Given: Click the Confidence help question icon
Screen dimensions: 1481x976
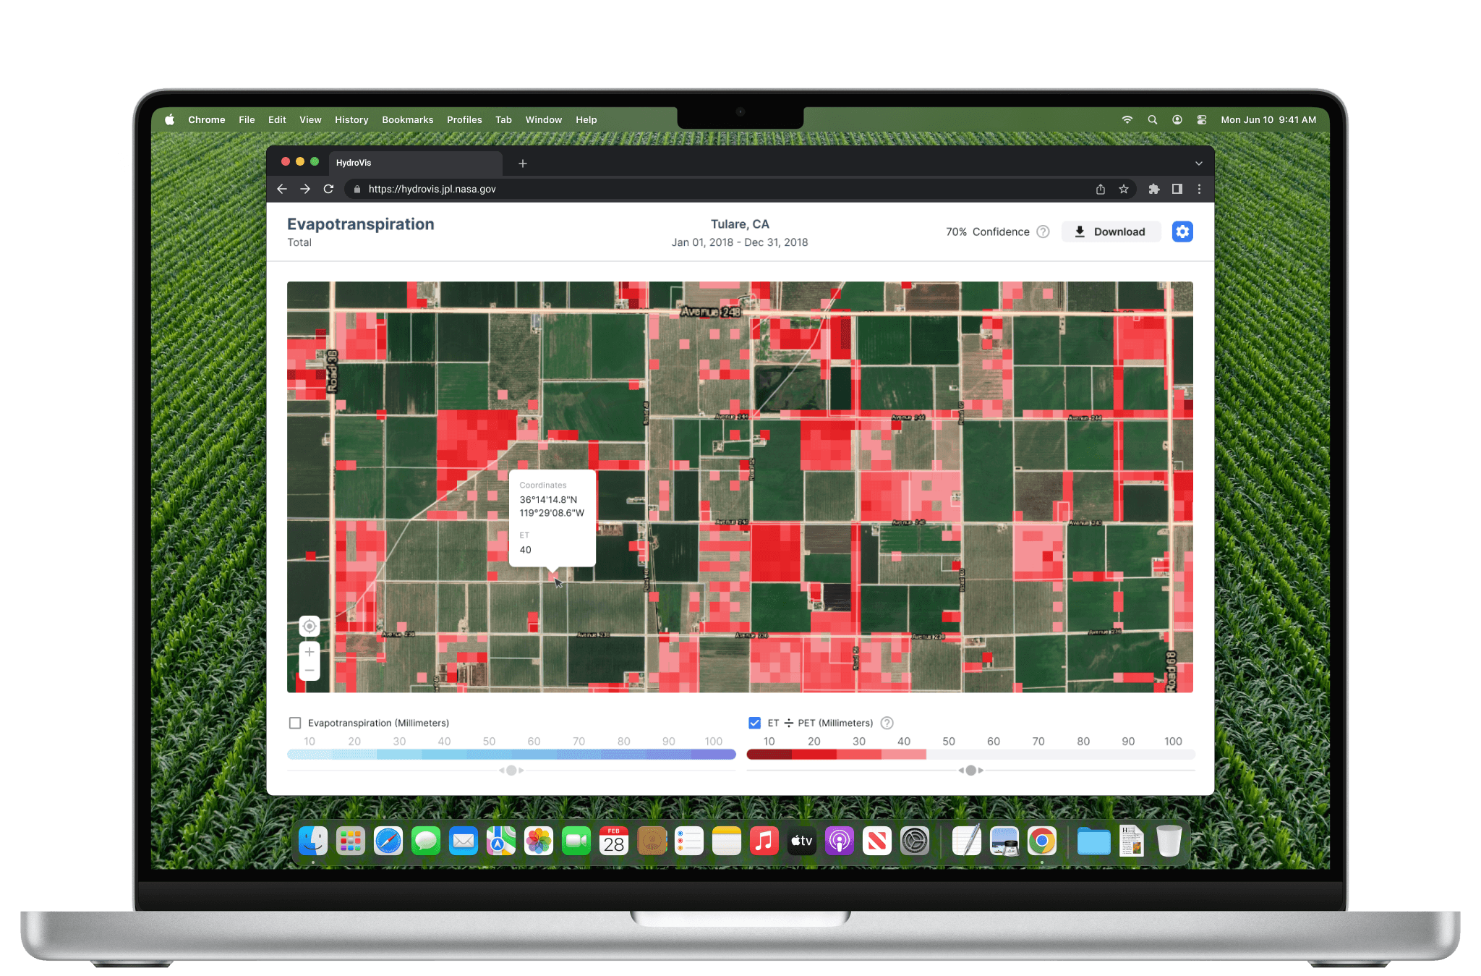Looking at the screenshot, I should click(1043, 232).
